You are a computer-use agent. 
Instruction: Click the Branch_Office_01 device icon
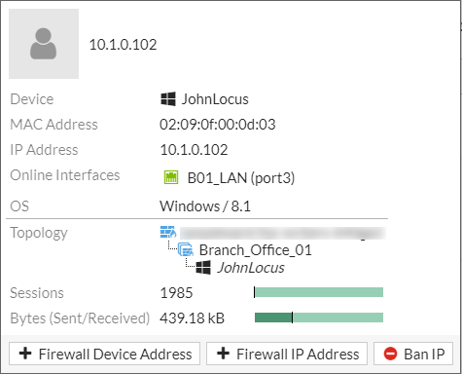click(x=186, y=249)
